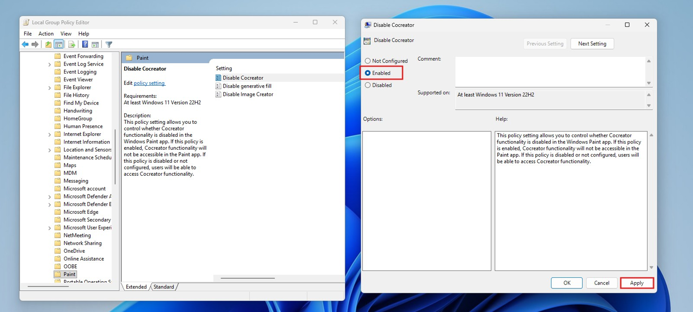Image resolution: width=693 pixels, height=312 pixels.
Task: Select the Enabled radio button
Action: coord(368,73)
